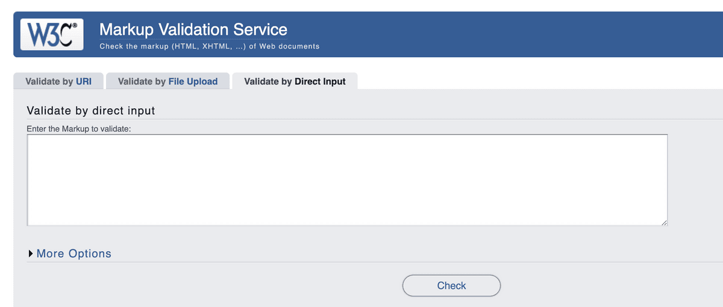Click the 'Validate by direct input' heading
The width and height of the screenshot is (723, 307).
(91, 111)
